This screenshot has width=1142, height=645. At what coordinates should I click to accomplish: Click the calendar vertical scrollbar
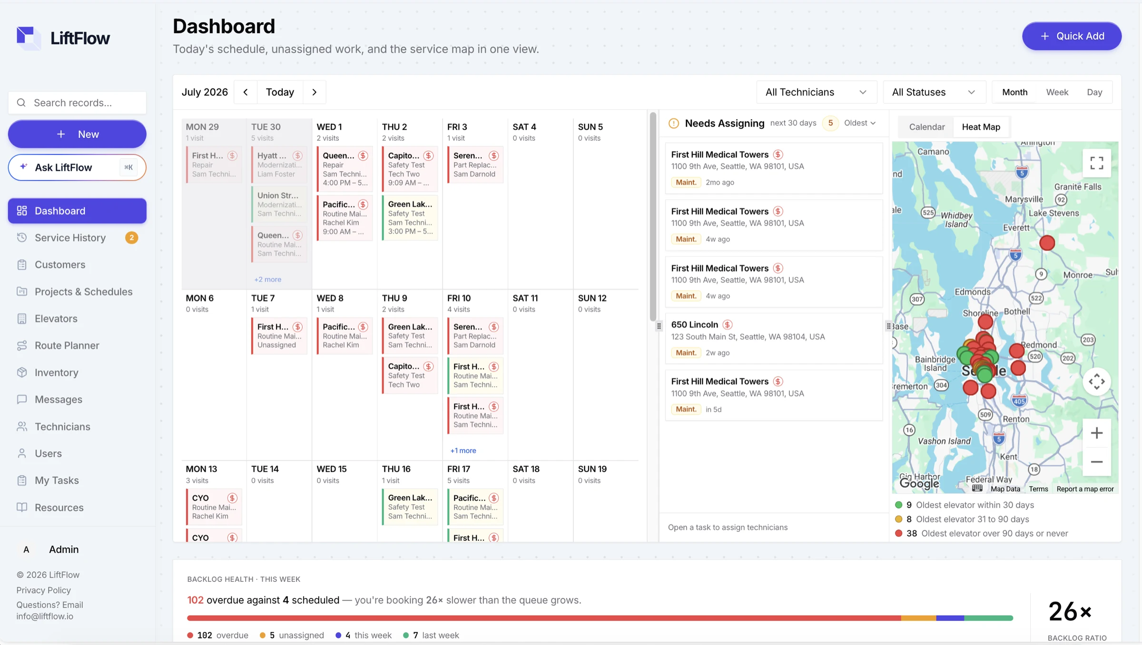653,217
